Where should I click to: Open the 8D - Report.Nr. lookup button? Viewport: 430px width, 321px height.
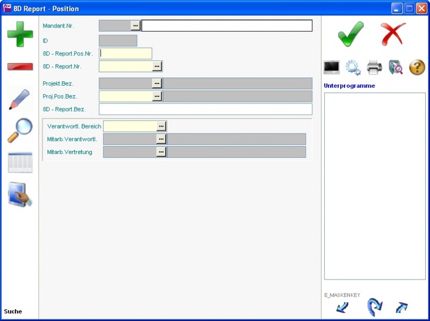point(157,66)
